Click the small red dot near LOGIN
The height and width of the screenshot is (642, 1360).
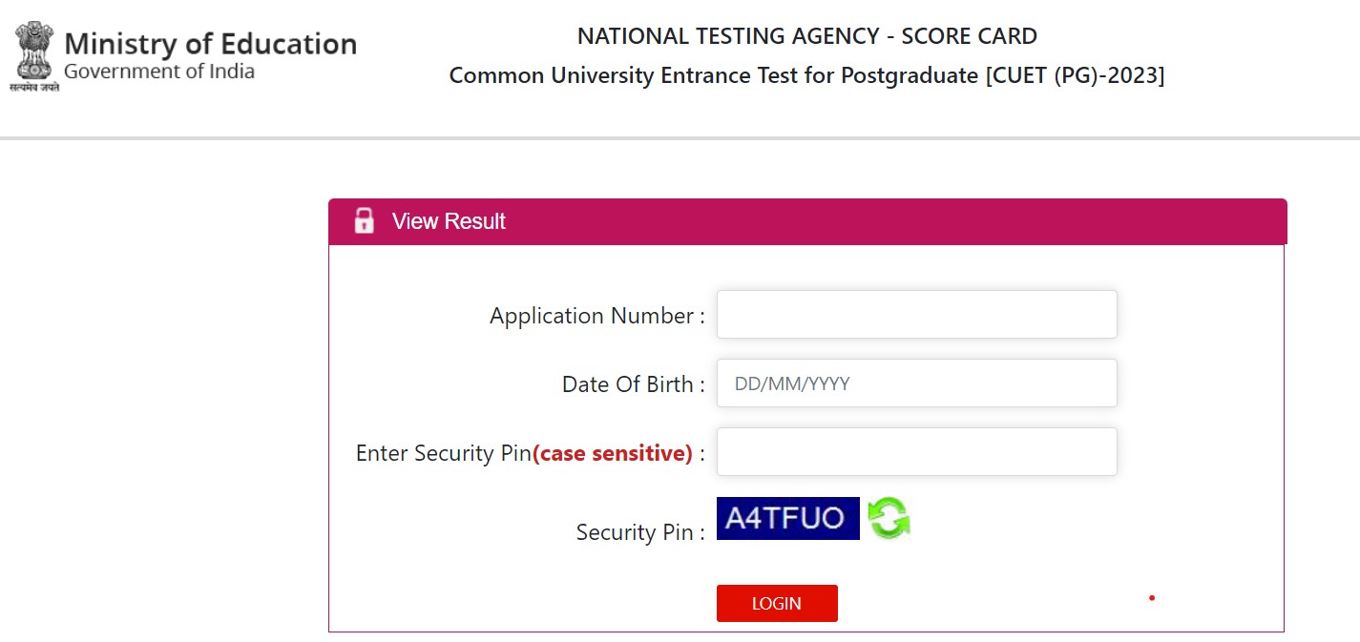(x=1152, y=597)
